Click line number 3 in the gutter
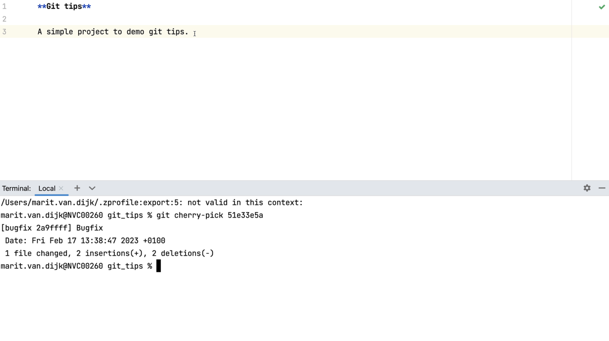The width and height of the screenshot is (609, 341). [4, 32]
